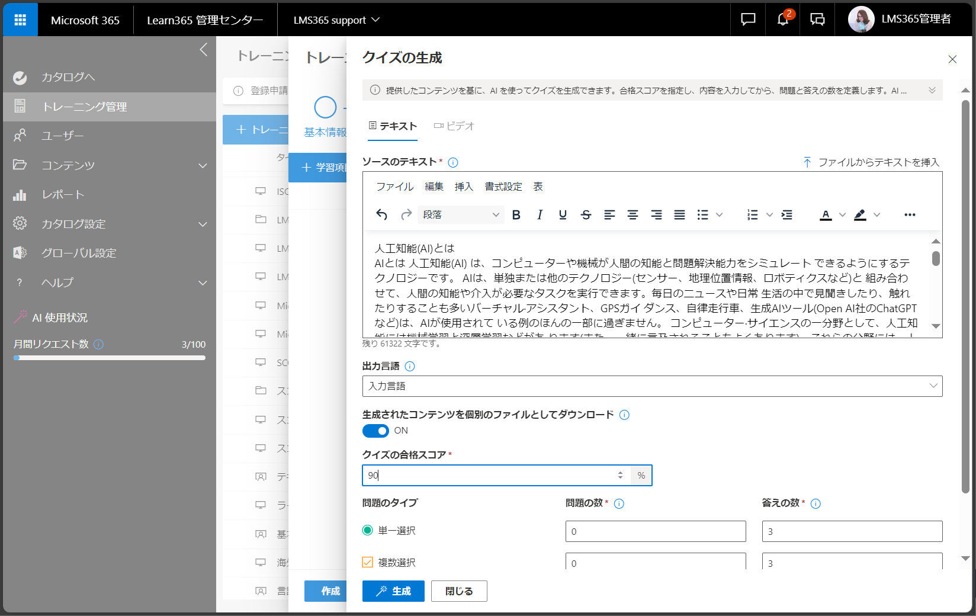Show info for file download option

click(x=624, y=415)
